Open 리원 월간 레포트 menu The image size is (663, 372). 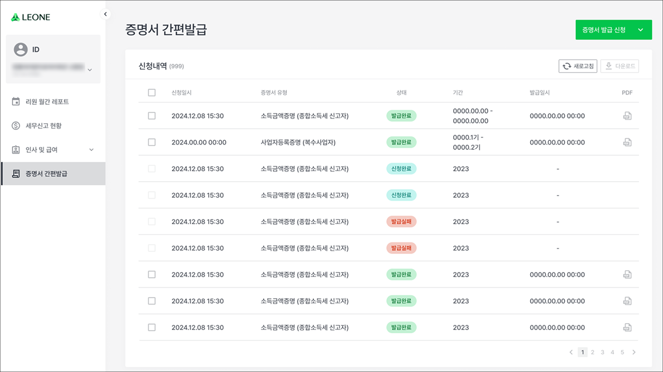(47, 102)
